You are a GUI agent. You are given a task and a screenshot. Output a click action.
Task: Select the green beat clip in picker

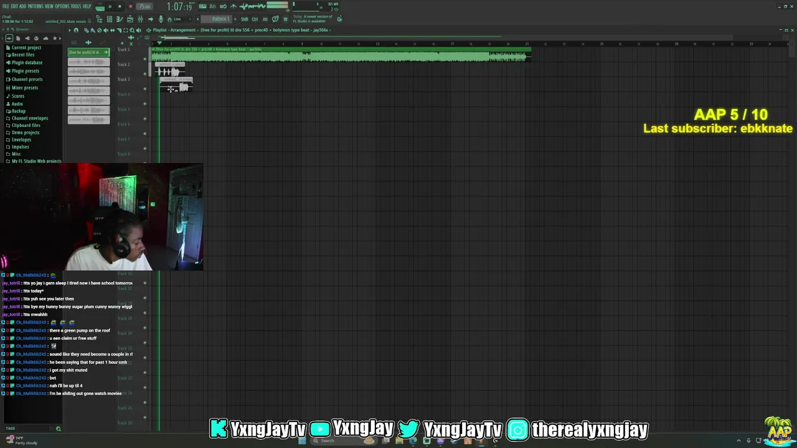pos(88,52)
